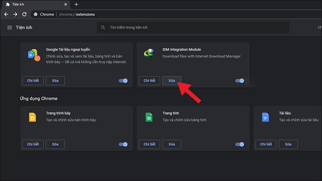Click the Trang tính app icon
The image size is (322, 181).
click(x=149, y=117)
